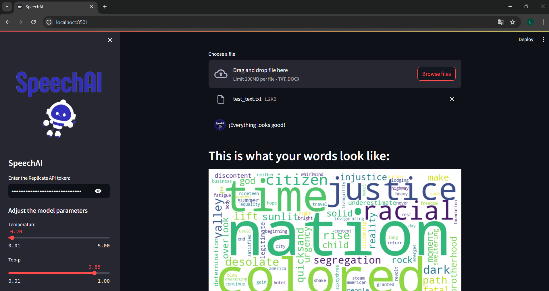
Task: Toggle API token visibility eye icon
Action: tap(98, 191)
